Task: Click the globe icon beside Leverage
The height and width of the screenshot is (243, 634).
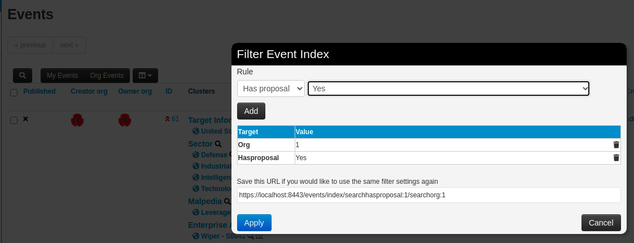Action: pos(196,212)
